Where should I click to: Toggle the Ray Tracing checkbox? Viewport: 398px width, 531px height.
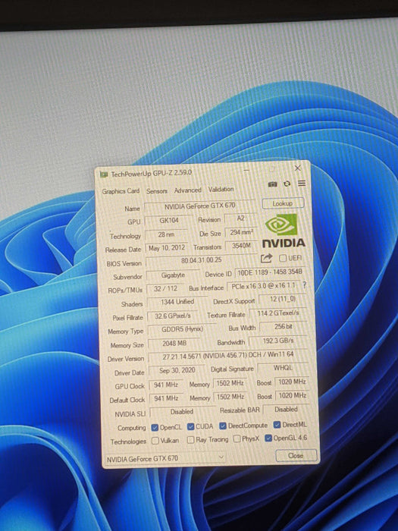click(191, 439)
